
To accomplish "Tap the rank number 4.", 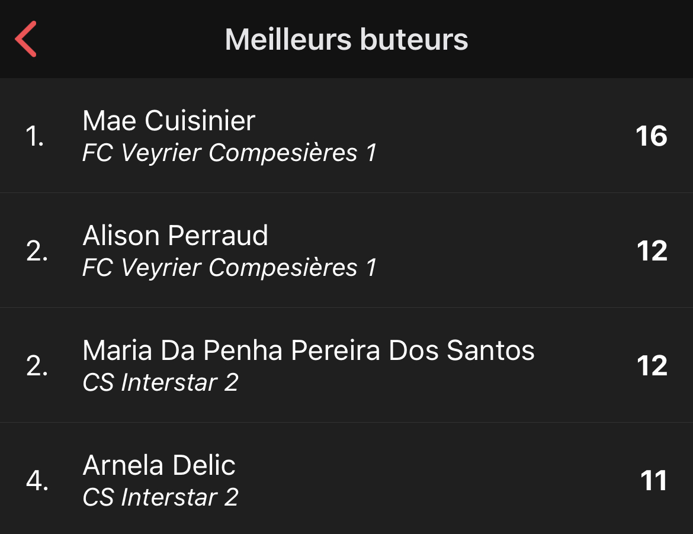I will pos(37,481).
